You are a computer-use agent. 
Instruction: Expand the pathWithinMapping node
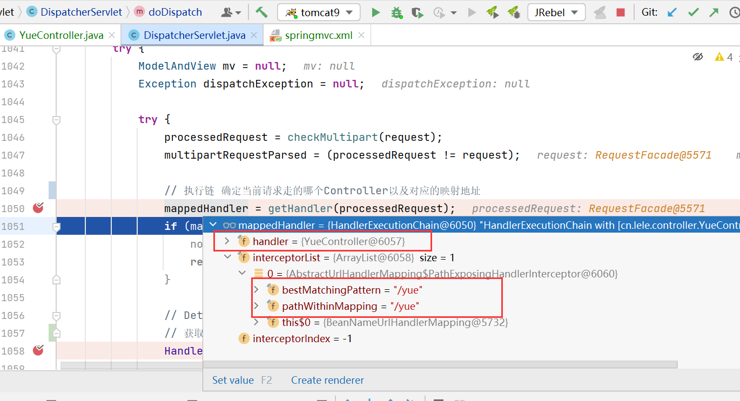point(257,306)
